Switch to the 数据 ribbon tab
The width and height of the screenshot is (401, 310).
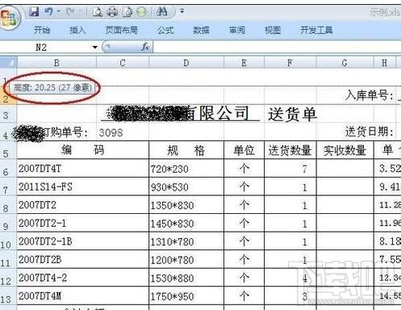pos(201,30)
